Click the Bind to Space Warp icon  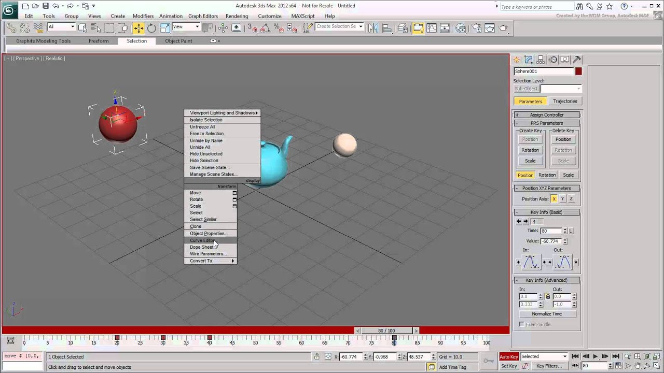pyautogui.click(x=38, y=28)
